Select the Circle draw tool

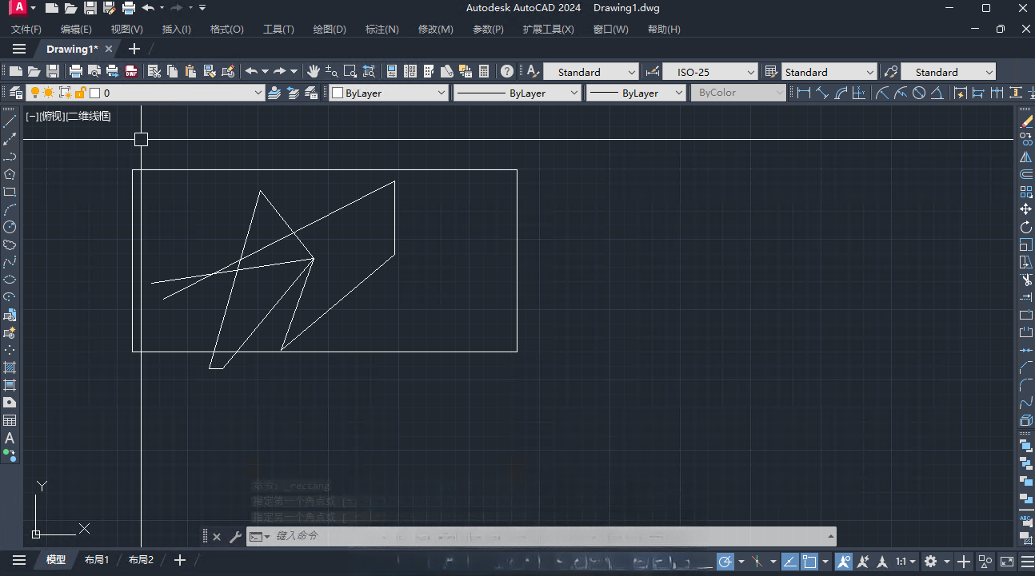tap(10, 227)
